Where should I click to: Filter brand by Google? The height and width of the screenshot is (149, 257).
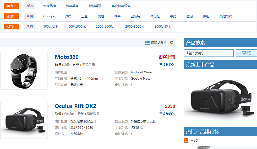[49, 16]
